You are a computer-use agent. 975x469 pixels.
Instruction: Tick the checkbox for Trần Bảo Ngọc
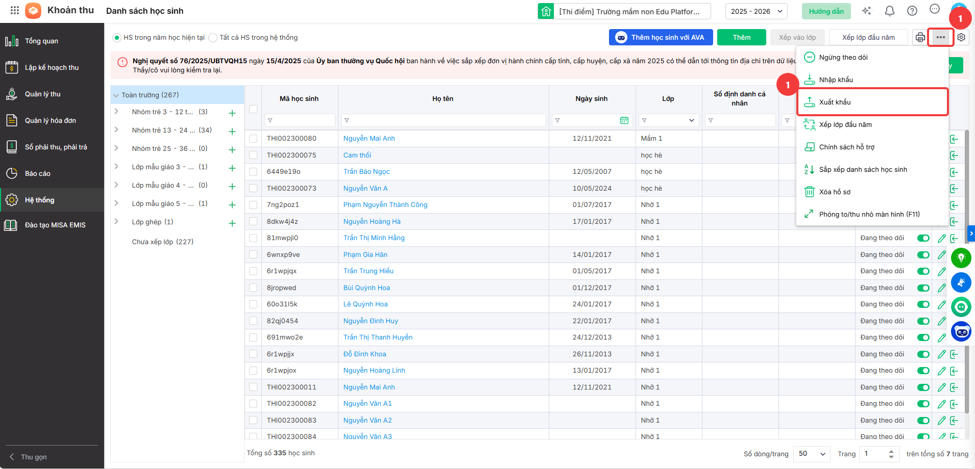(x=253, y=172)
